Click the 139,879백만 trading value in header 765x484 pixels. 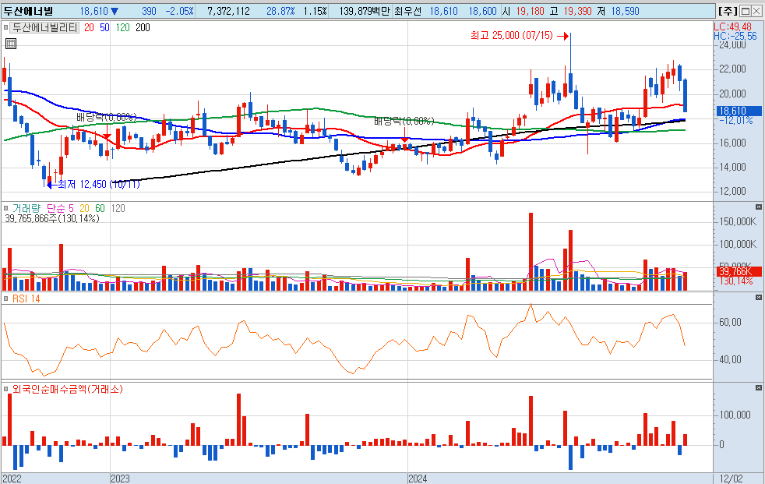coord(365,11)
